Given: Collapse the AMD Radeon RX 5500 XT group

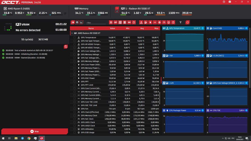Looking at the screenshot, I should tap(72, 33).
